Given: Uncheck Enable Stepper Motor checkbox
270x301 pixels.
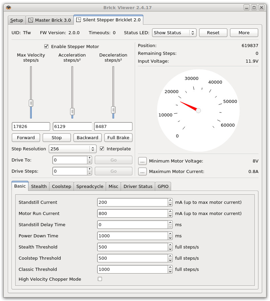Looking at the screenshot, I should [46, 46].
